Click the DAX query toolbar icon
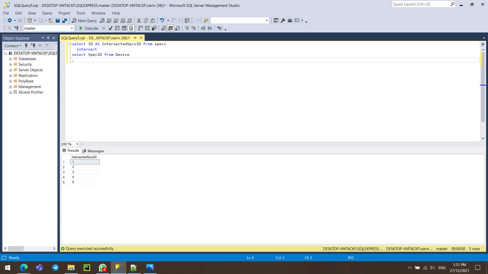The width and height of the screenshot is (488, 274). pos(130,20)
